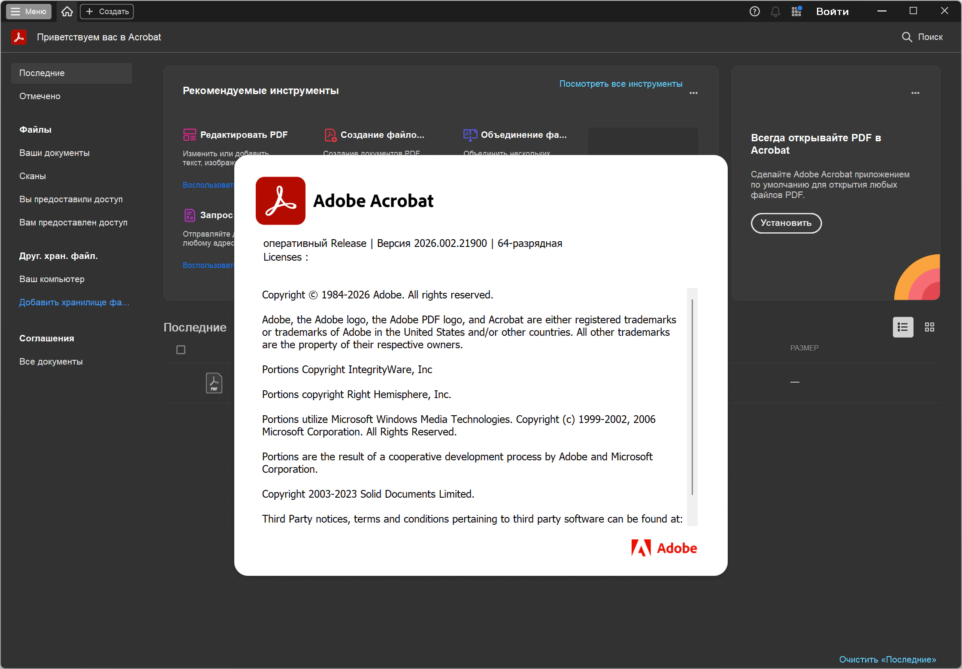Expand the recommended tools more options ellipsis
Viewport: 962px width, 669px height.
pos(693,93)
